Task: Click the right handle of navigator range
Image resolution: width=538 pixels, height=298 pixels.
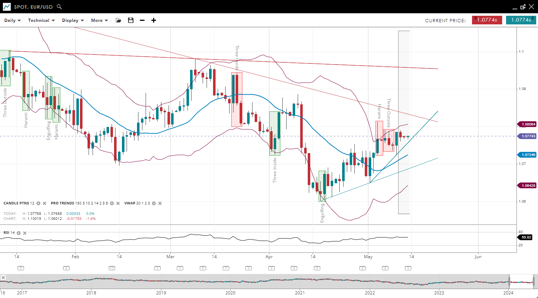Action: [x=534, y=281]
